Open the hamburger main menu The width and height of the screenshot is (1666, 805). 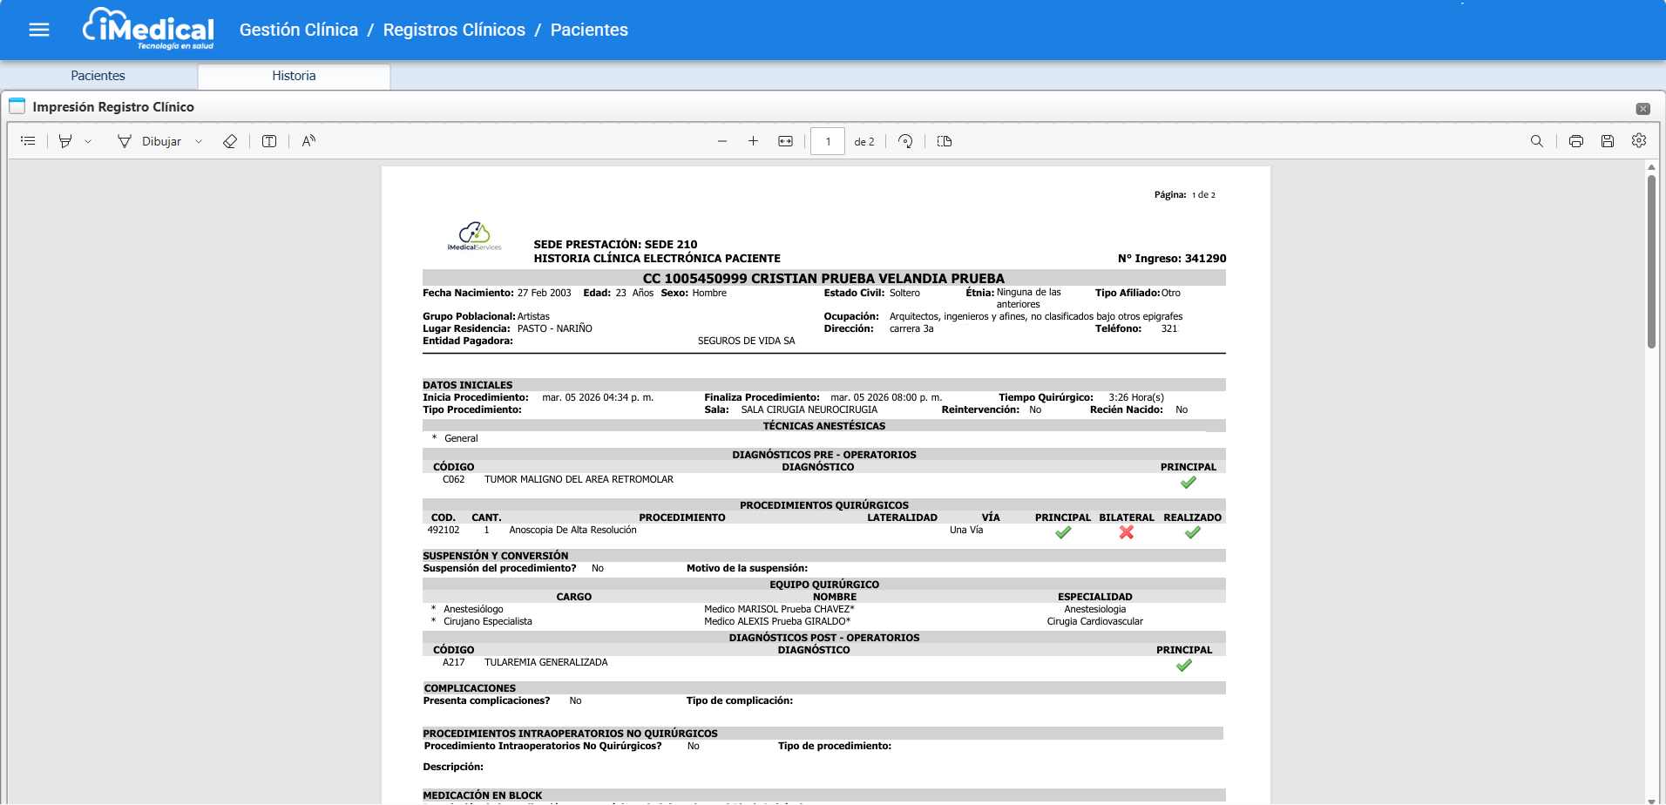point(39,30)
